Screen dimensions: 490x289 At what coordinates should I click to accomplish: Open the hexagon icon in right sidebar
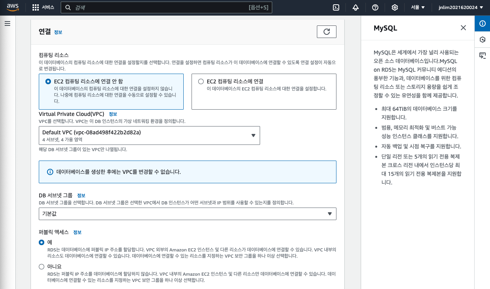click(482, 40)
